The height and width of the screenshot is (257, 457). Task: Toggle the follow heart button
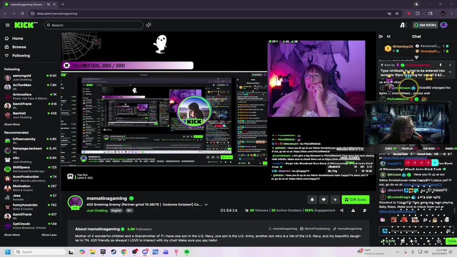click(x=323, y=200)
